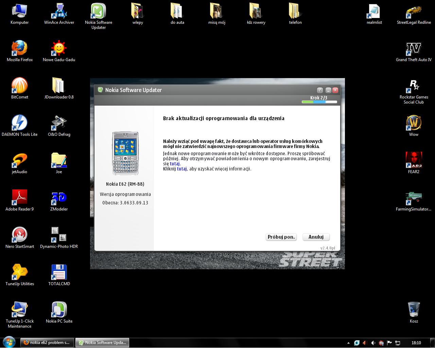Switch to 'nokia e62 problem' Firefox taskbar item
The height and width of the screenshot is (348, 435).
click(47, 343)
